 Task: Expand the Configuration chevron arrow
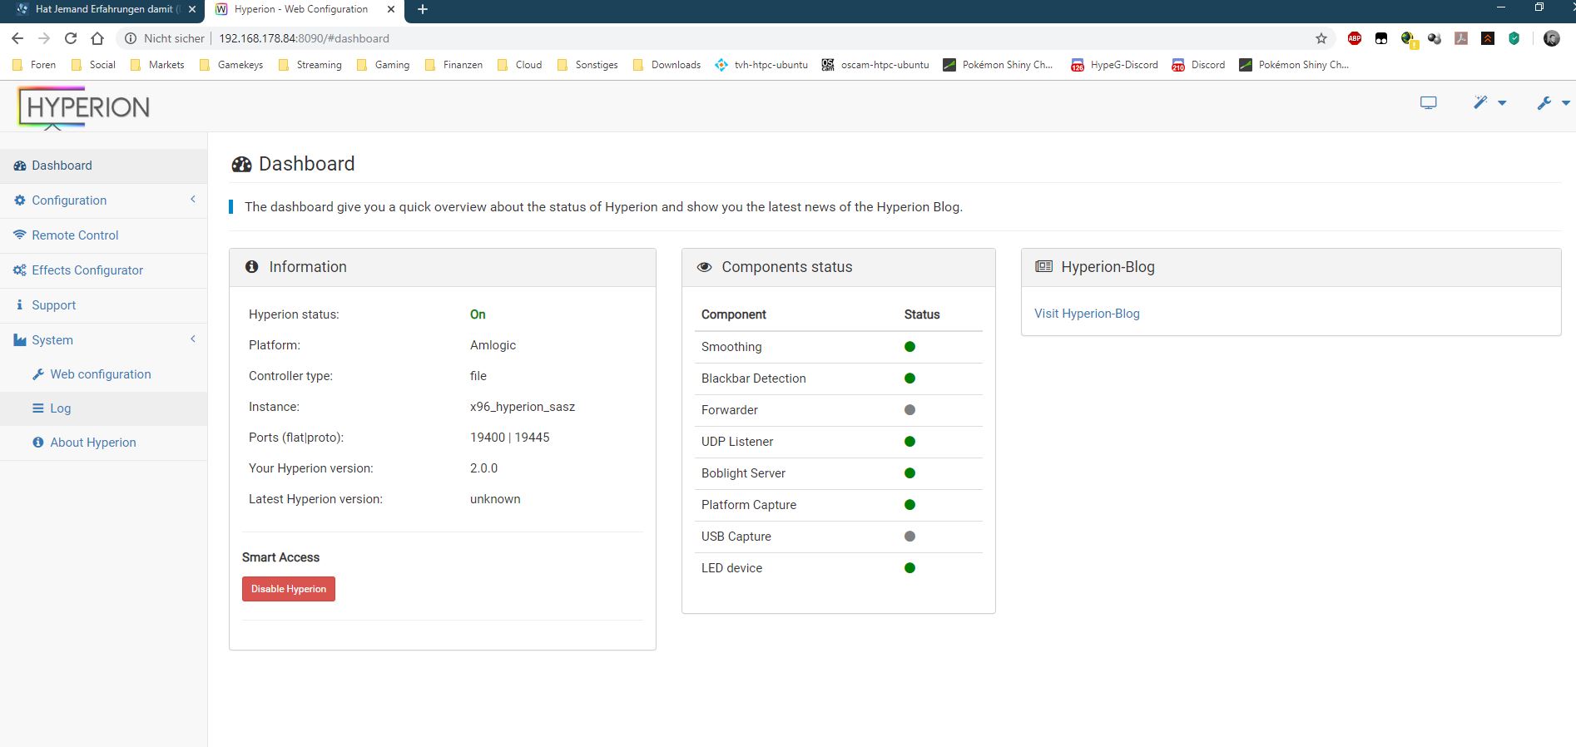[193, 200]
